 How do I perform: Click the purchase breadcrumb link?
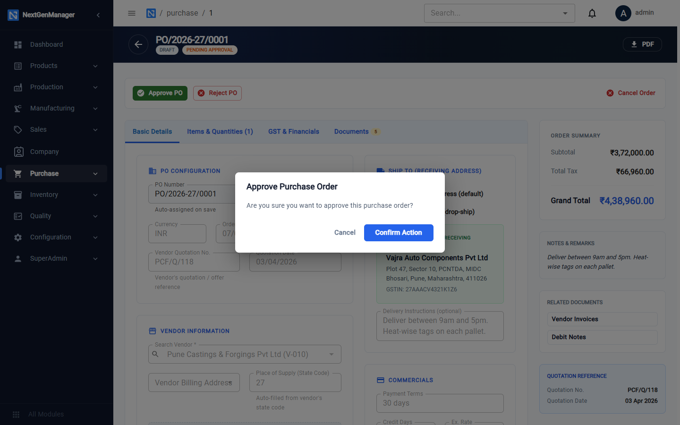[x=182, y=13]
